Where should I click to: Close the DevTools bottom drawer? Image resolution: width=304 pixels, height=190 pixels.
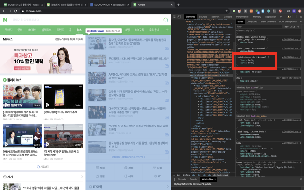pos(301,179)
